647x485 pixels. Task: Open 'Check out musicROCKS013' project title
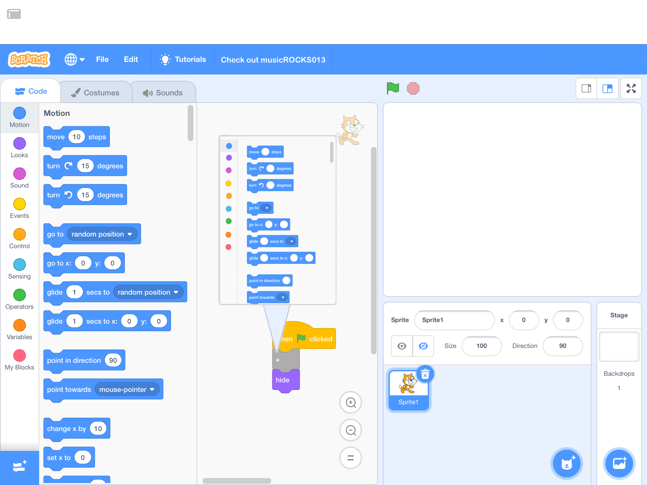[273, 60]
